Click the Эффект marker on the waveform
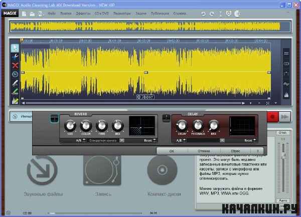This screenshot has height=217, width=301. coord(145,97)
